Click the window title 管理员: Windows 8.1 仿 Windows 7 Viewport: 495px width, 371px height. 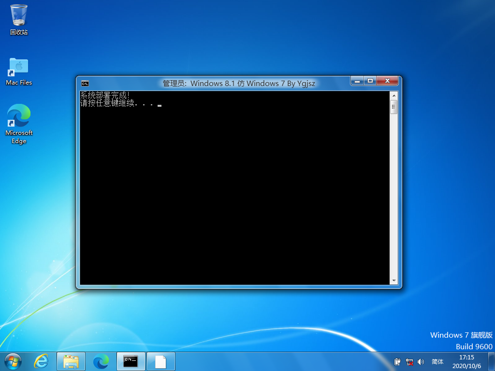239,84
